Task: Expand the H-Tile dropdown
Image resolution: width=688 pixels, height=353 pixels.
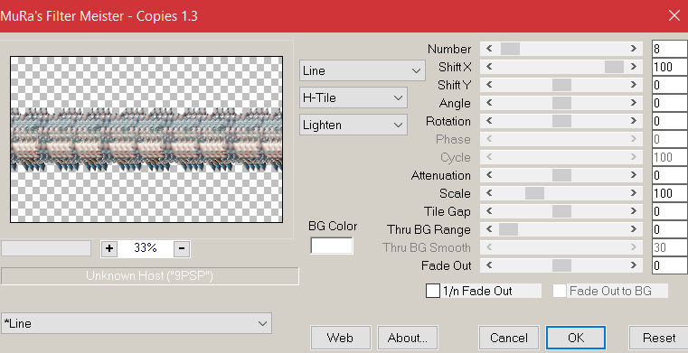Action: point(353,98)
